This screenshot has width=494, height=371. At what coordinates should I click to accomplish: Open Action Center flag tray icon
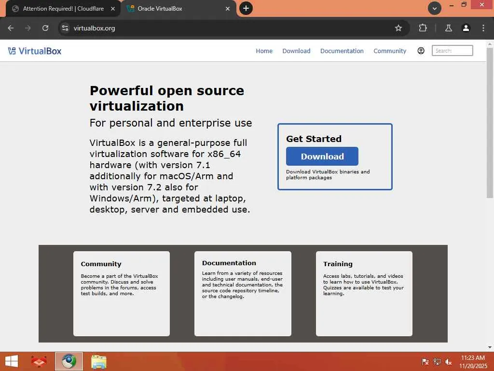[425, 362]
